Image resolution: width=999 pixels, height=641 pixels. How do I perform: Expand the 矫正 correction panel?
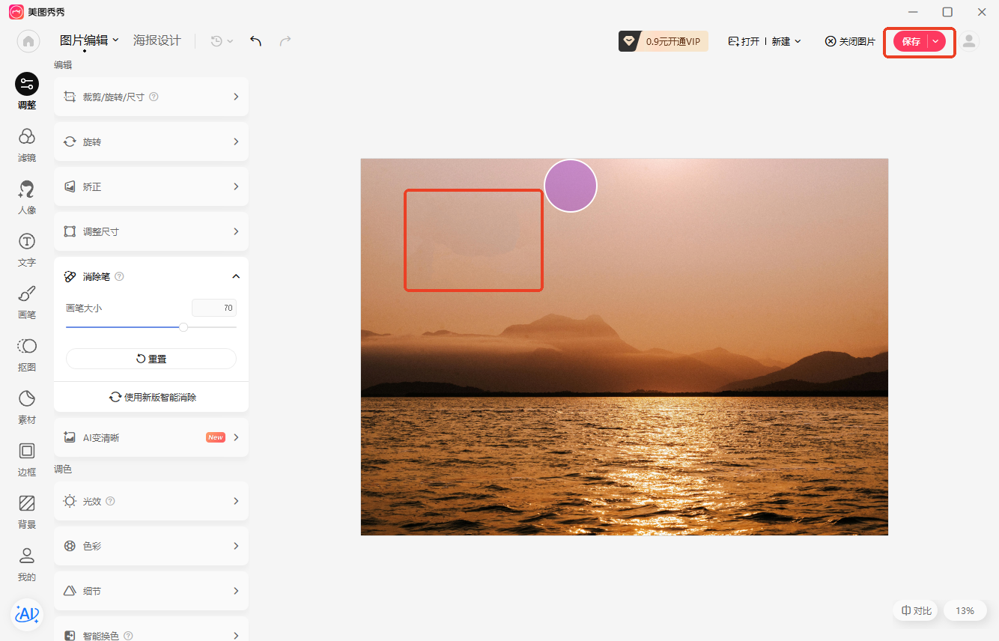(x=151, y=186)
